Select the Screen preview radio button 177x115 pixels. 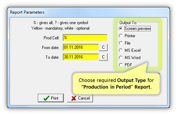[121, 29]
